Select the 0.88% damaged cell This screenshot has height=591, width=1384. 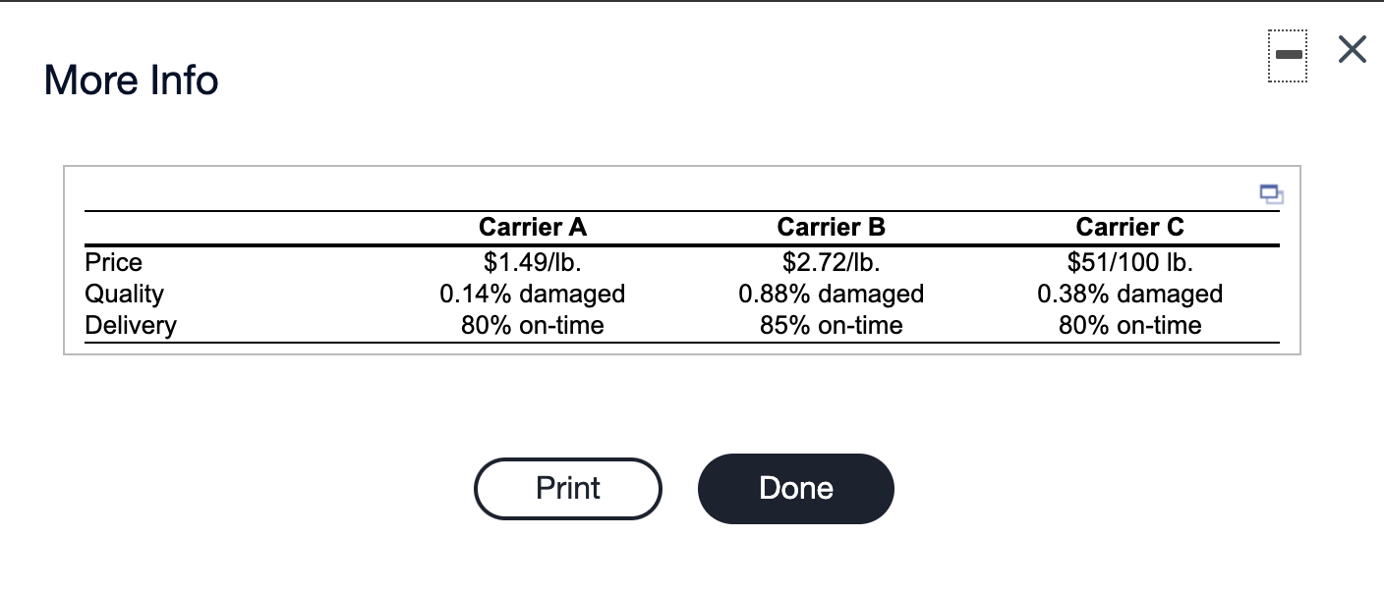click(832, 294)
